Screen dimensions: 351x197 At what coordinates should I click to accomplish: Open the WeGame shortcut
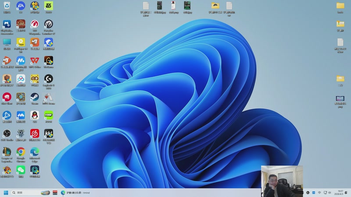49,60
